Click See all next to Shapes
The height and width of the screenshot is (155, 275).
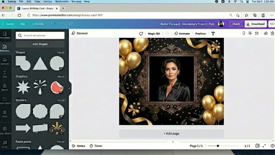pos(61,52)
